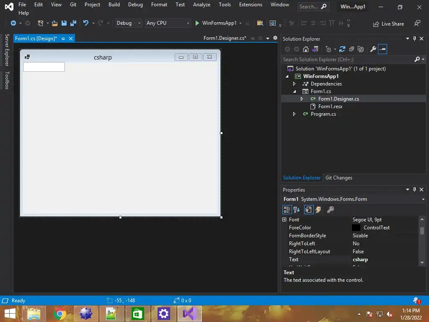The width and height of the screenshot is (429, 322).
Task: Expand the Form1.Designer.cs node
Action: pyautogui.click(x=302, y=99)
